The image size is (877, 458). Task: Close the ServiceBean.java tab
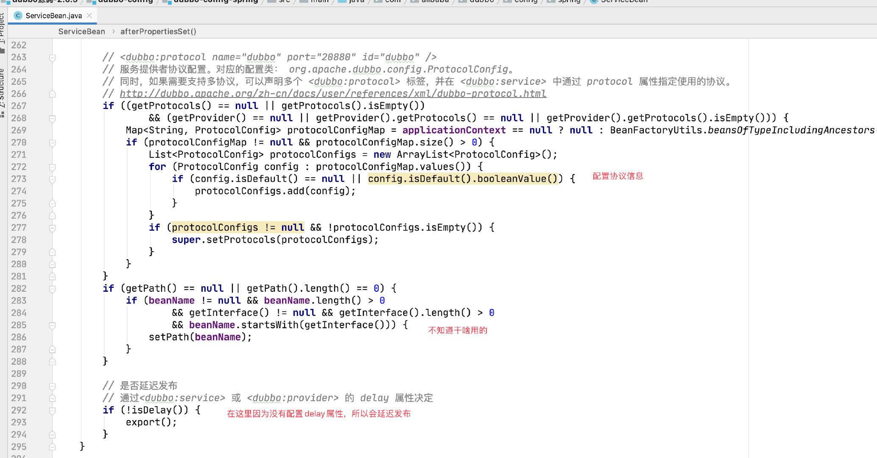[x=89, y=16]
